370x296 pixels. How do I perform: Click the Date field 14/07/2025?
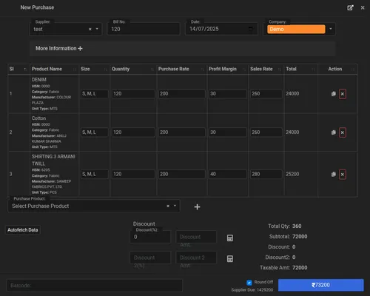click(x=221, y=29)
